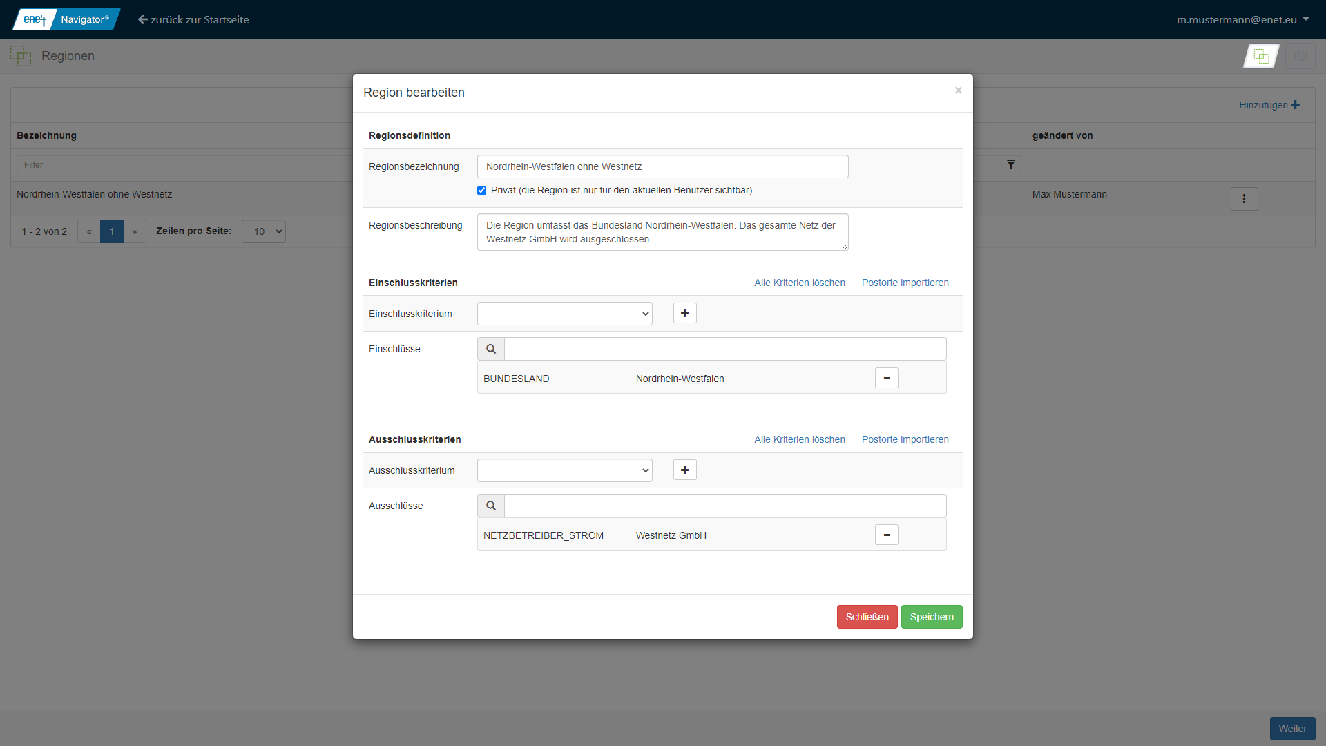Click the Regionsbezeichnung text field

[662, 166]
